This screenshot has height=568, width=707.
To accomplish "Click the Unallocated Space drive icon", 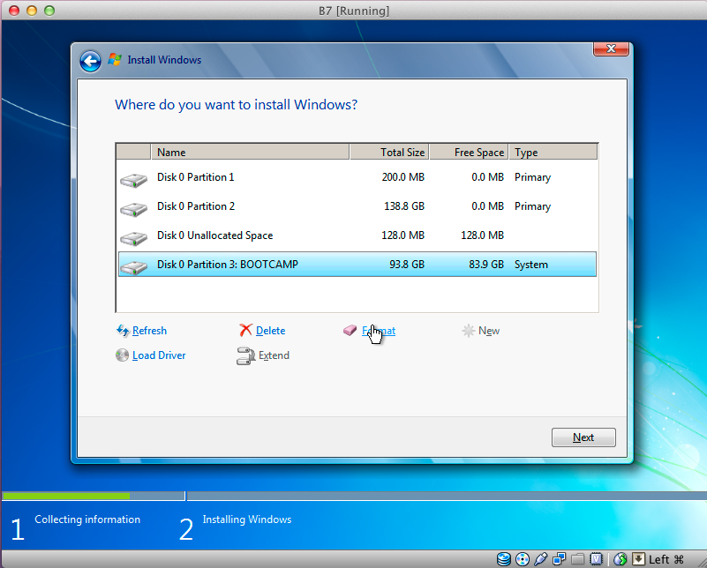I will point(133,238).
